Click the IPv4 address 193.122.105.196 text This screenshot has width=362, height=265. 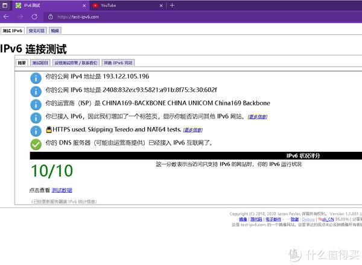126,76
